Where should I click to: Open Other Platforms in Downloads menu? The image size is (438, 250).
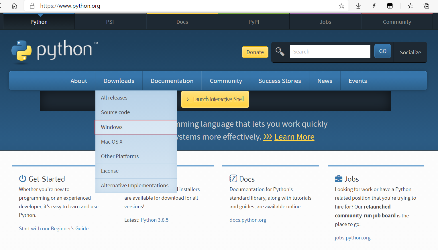pyautogui.click(x=136, y=156)
